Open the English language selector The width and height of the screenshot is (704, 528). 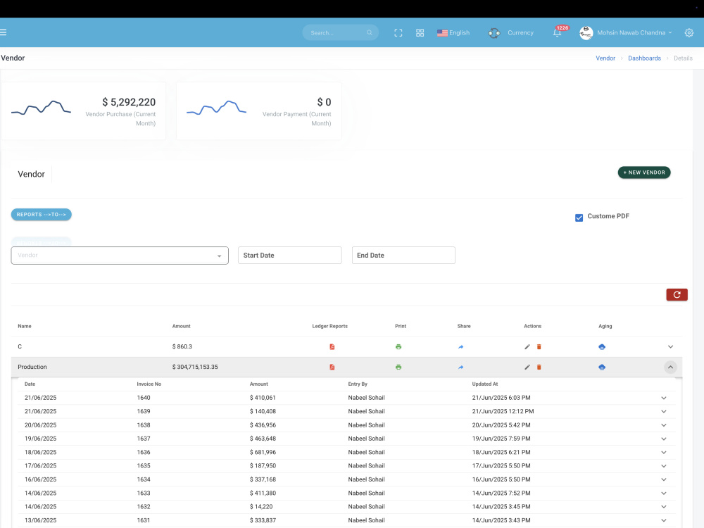coord(453,33)
